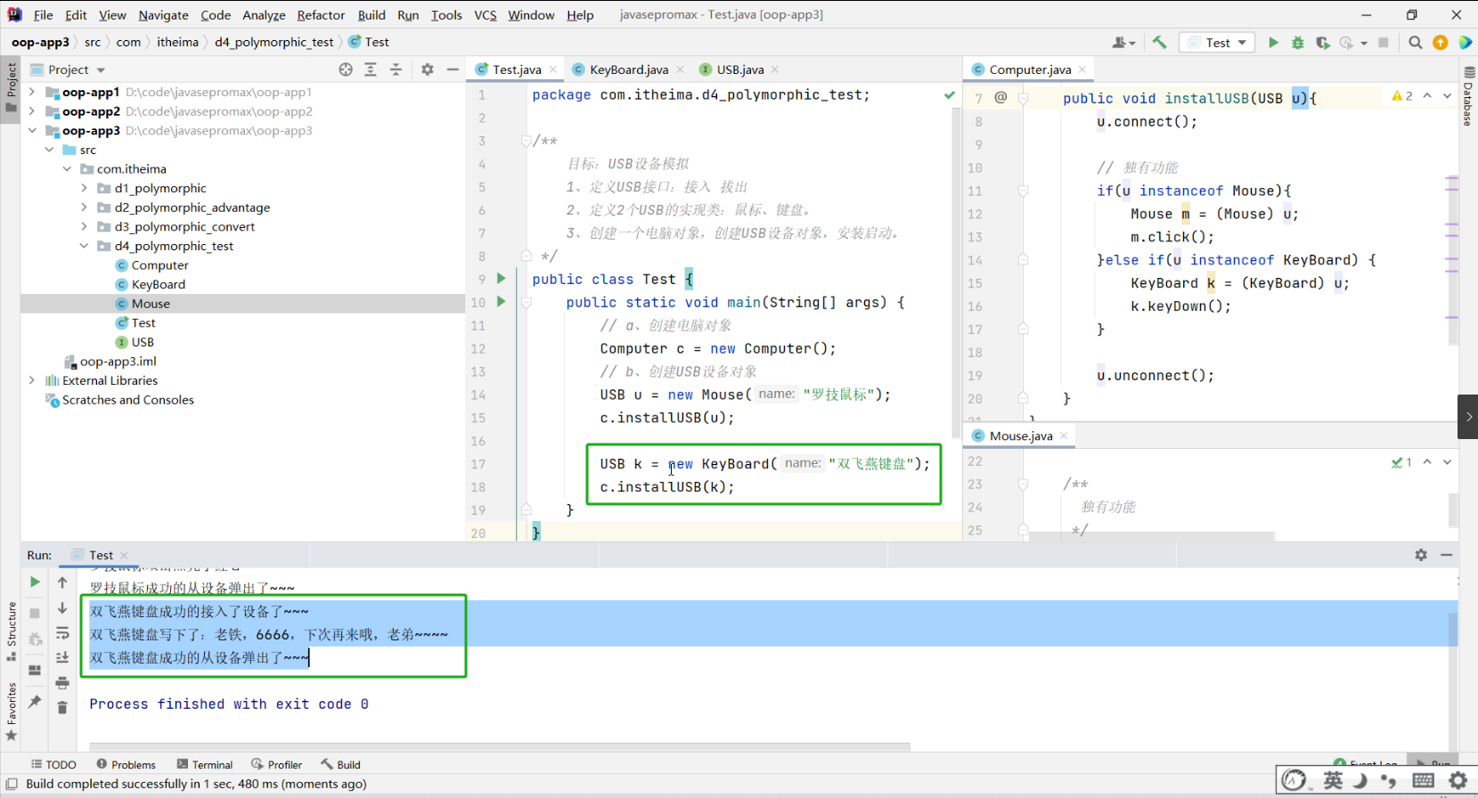Collapse the oop-app3 module

32,130
